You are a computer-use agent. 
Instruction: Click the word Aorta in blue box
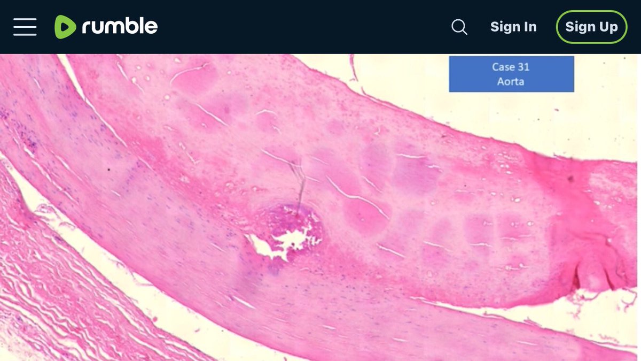[511, 81]
